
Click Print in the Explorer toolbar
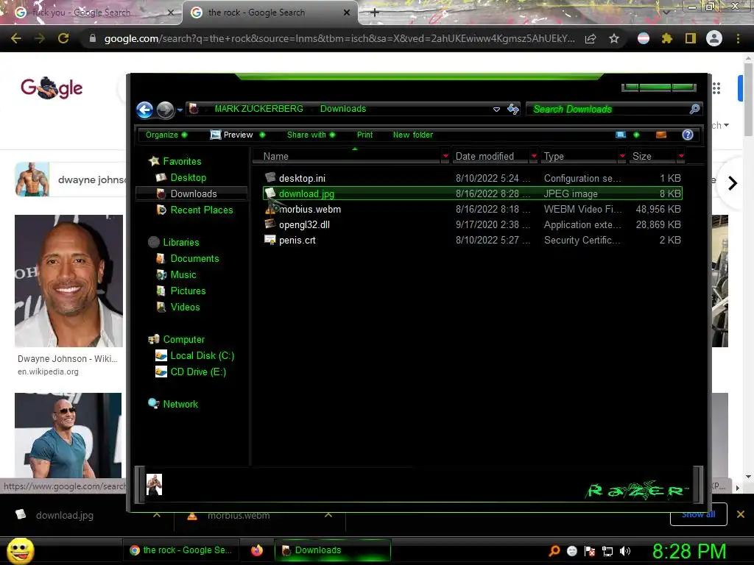click(364, 135)
